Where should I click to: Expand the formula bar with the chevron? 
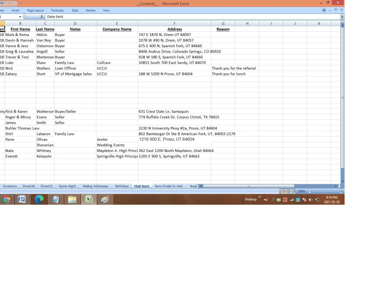[x=342, y=17]
